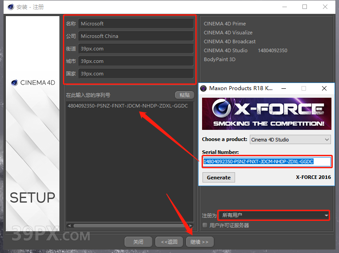Select CINEMA 4D Studio in product list
This screenshot has width=339, height=253.
point(226,50)
